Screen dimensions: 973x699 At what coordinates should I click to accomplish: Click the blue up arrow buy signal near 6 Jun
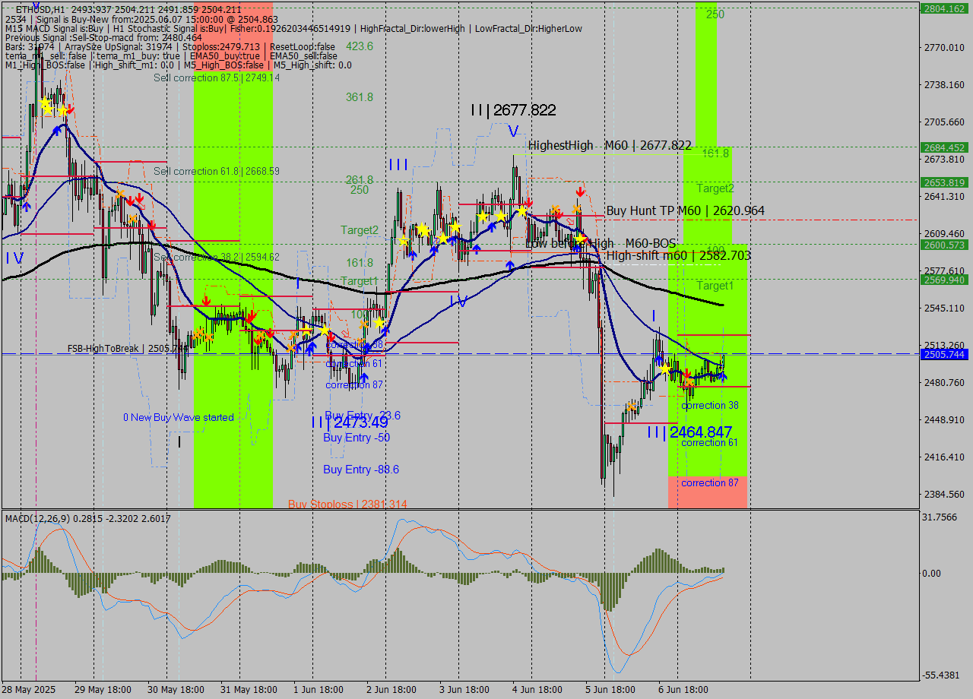pyautogui.click(x=723, y=376)
